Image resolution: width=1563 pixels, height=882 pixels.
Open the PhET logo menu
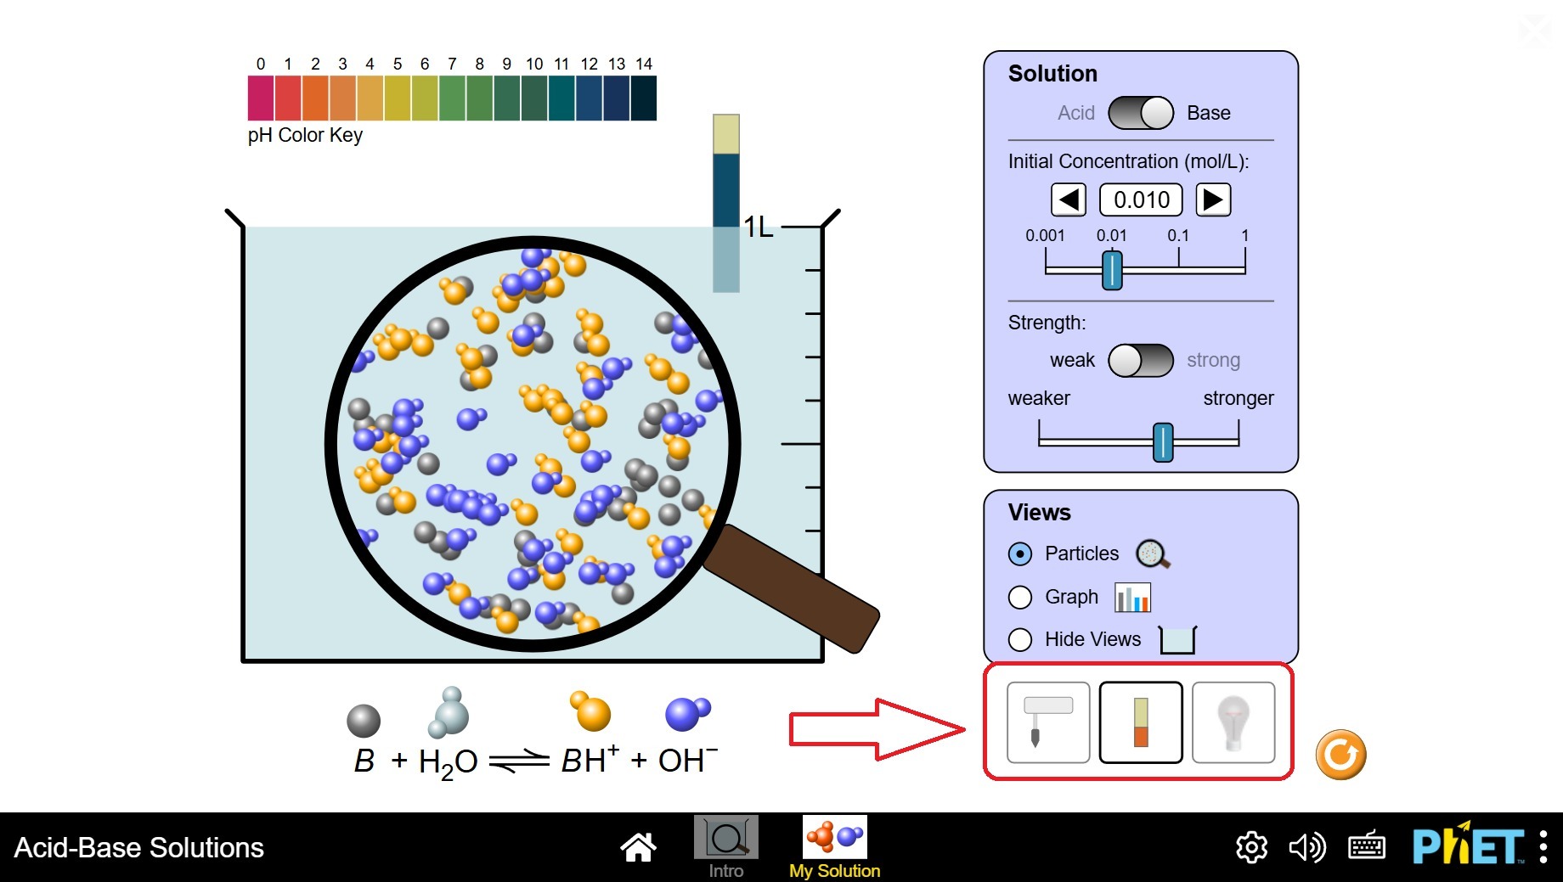pos(1469,845)
